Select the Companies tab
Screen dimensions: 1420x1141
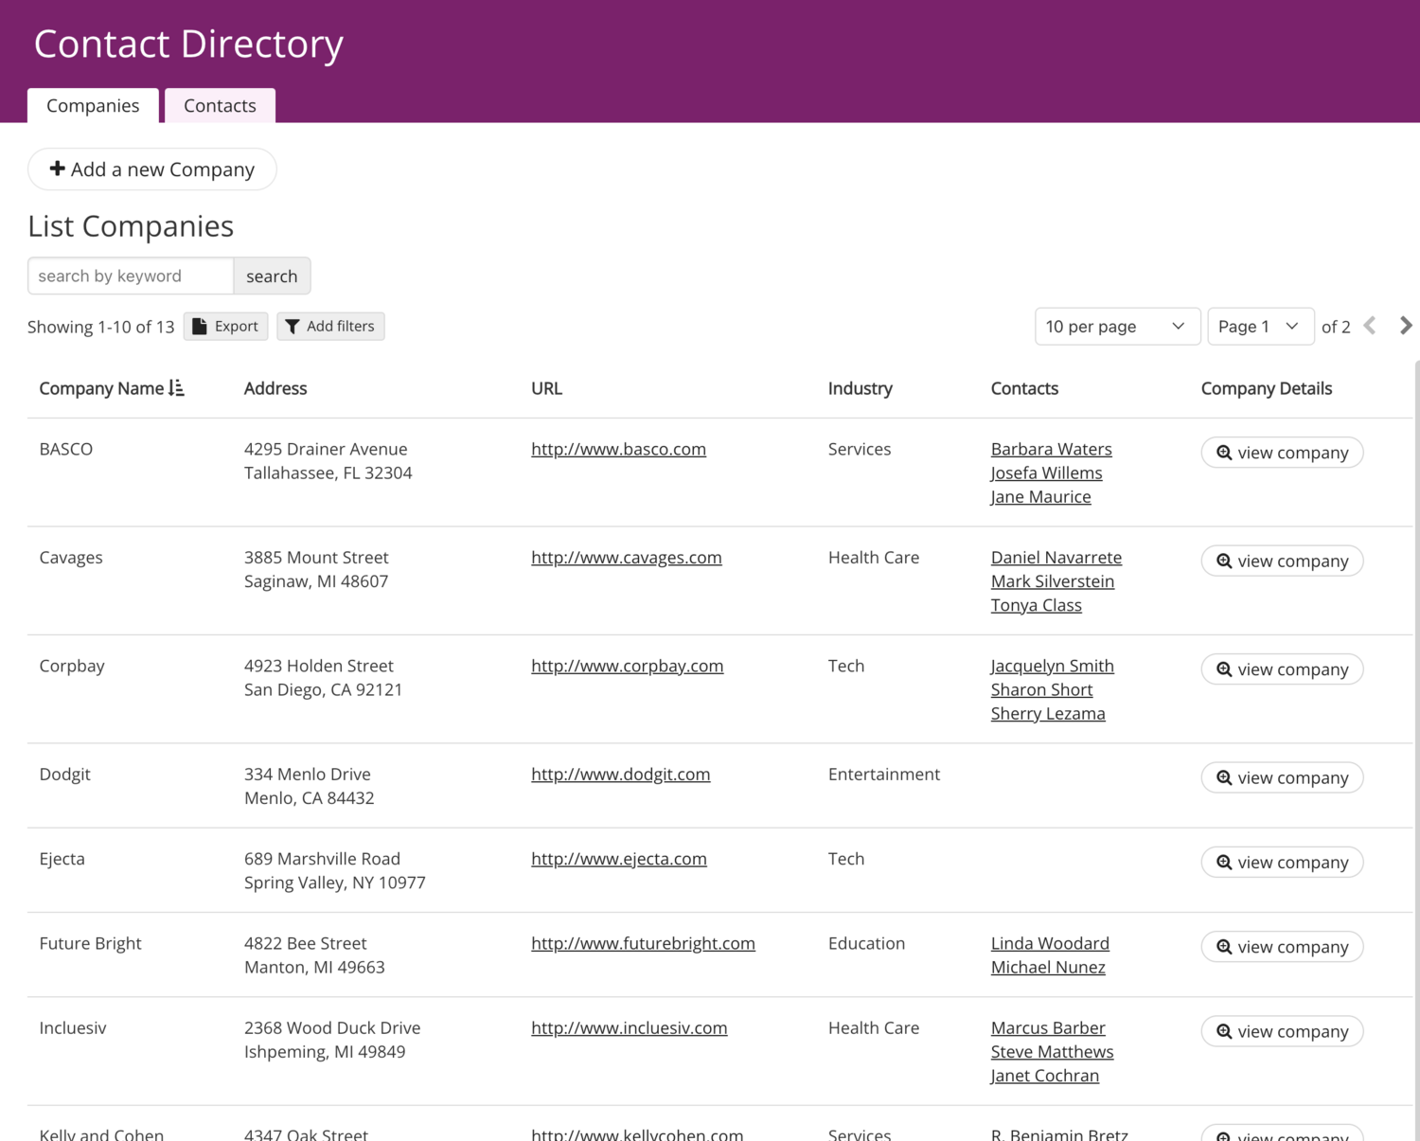(x=93, y=105)
